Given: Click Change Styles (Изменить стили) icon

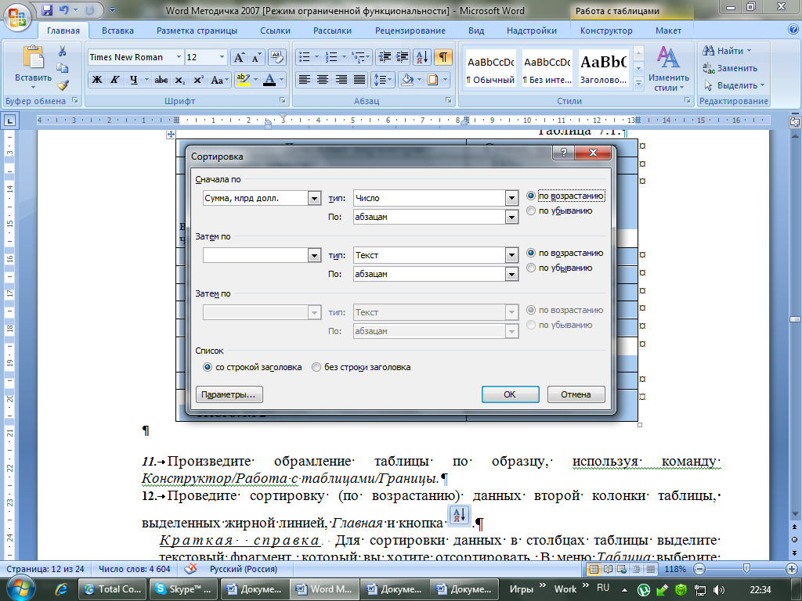Looking at the screenshot, I should (x=669, y=69).
